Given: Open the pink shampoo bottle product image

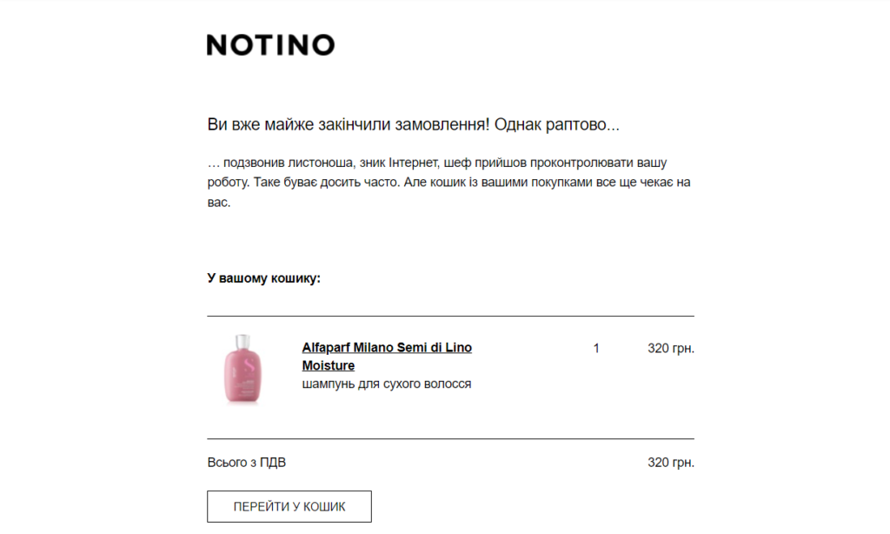Looking at the screenshot, I should pos(243,370).
